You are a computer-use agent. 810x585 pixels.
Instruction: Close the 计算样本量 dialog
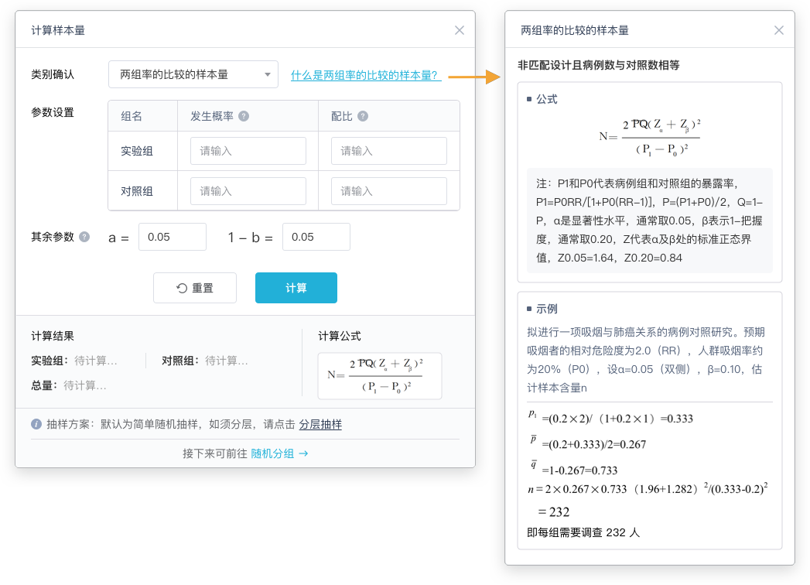(x=460, y=30)
